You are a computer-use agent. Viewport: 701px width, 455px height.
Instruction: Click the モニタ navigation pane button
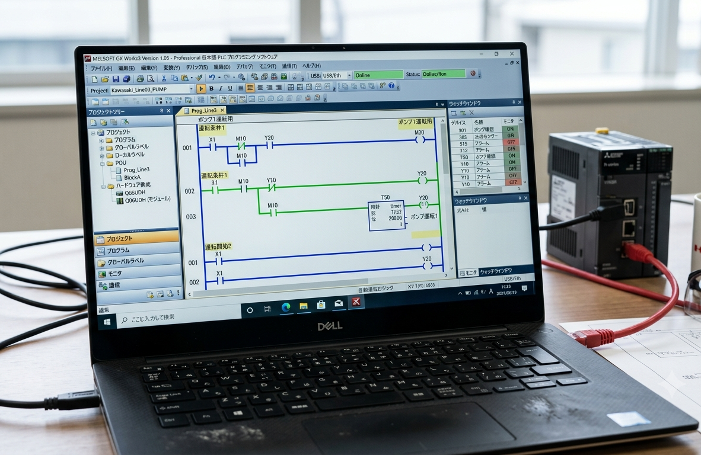[138, 273]
